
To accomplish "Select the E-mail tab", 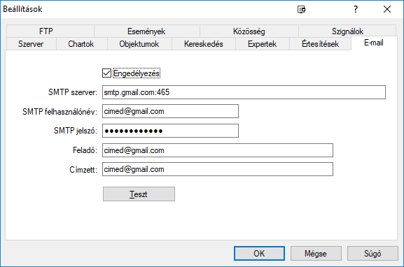I will click(374, 43).
